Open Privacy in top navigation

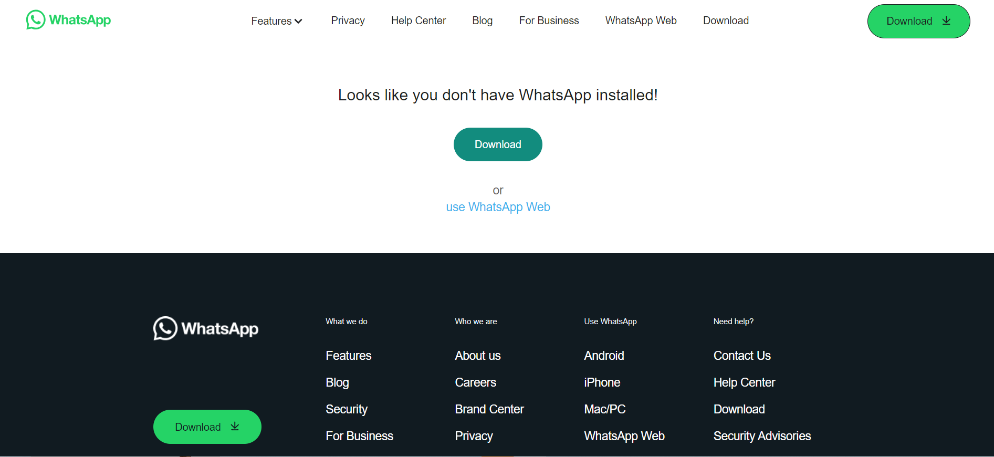pyautogui.click(x=348, y=20)
